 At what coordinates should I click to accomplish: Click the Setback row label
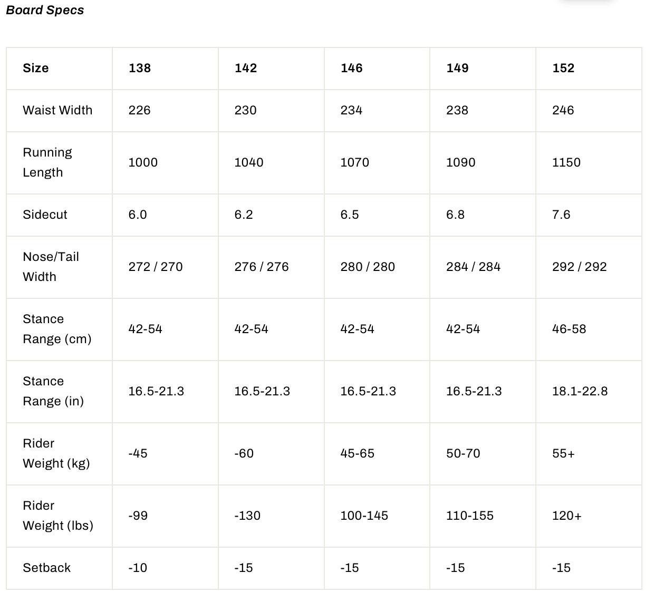[x=47, y=568]
